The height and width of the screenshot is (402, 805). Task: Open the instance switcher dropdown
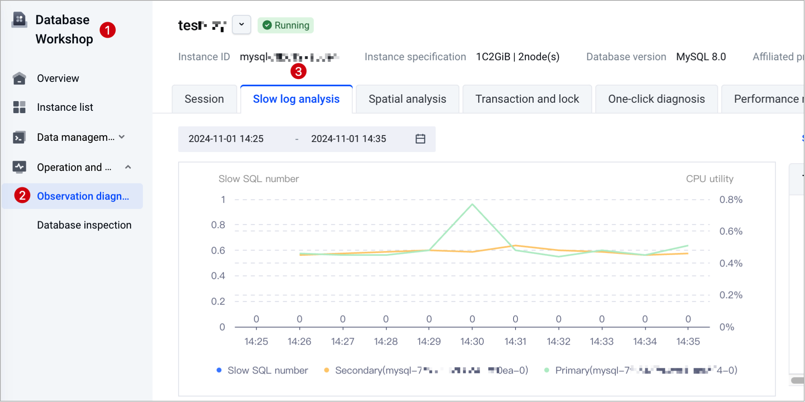click(241, 25)
